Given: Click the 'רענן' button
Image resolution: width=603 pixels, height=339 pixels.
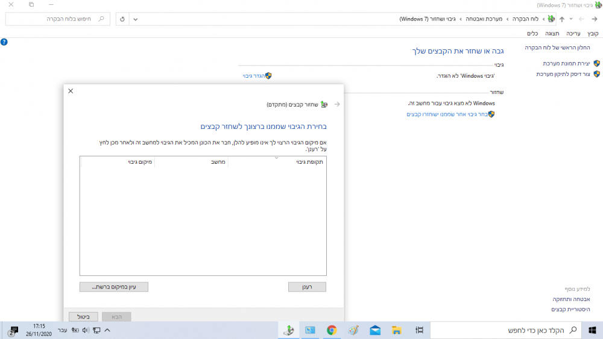Looking at the screenshot, I should tap(307, 287).
